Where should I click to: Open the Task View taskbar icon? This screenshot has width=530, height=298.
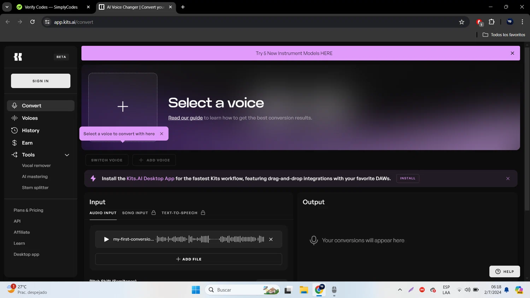[x=288, y=290]
